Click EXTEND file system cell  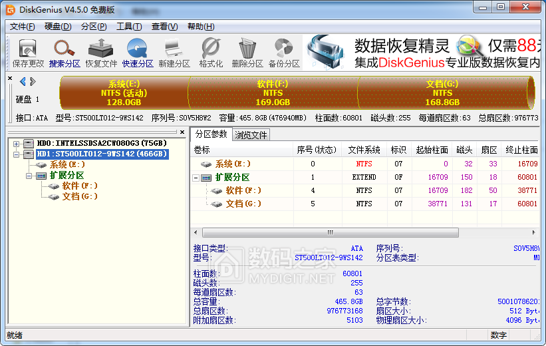pos(364,178)
